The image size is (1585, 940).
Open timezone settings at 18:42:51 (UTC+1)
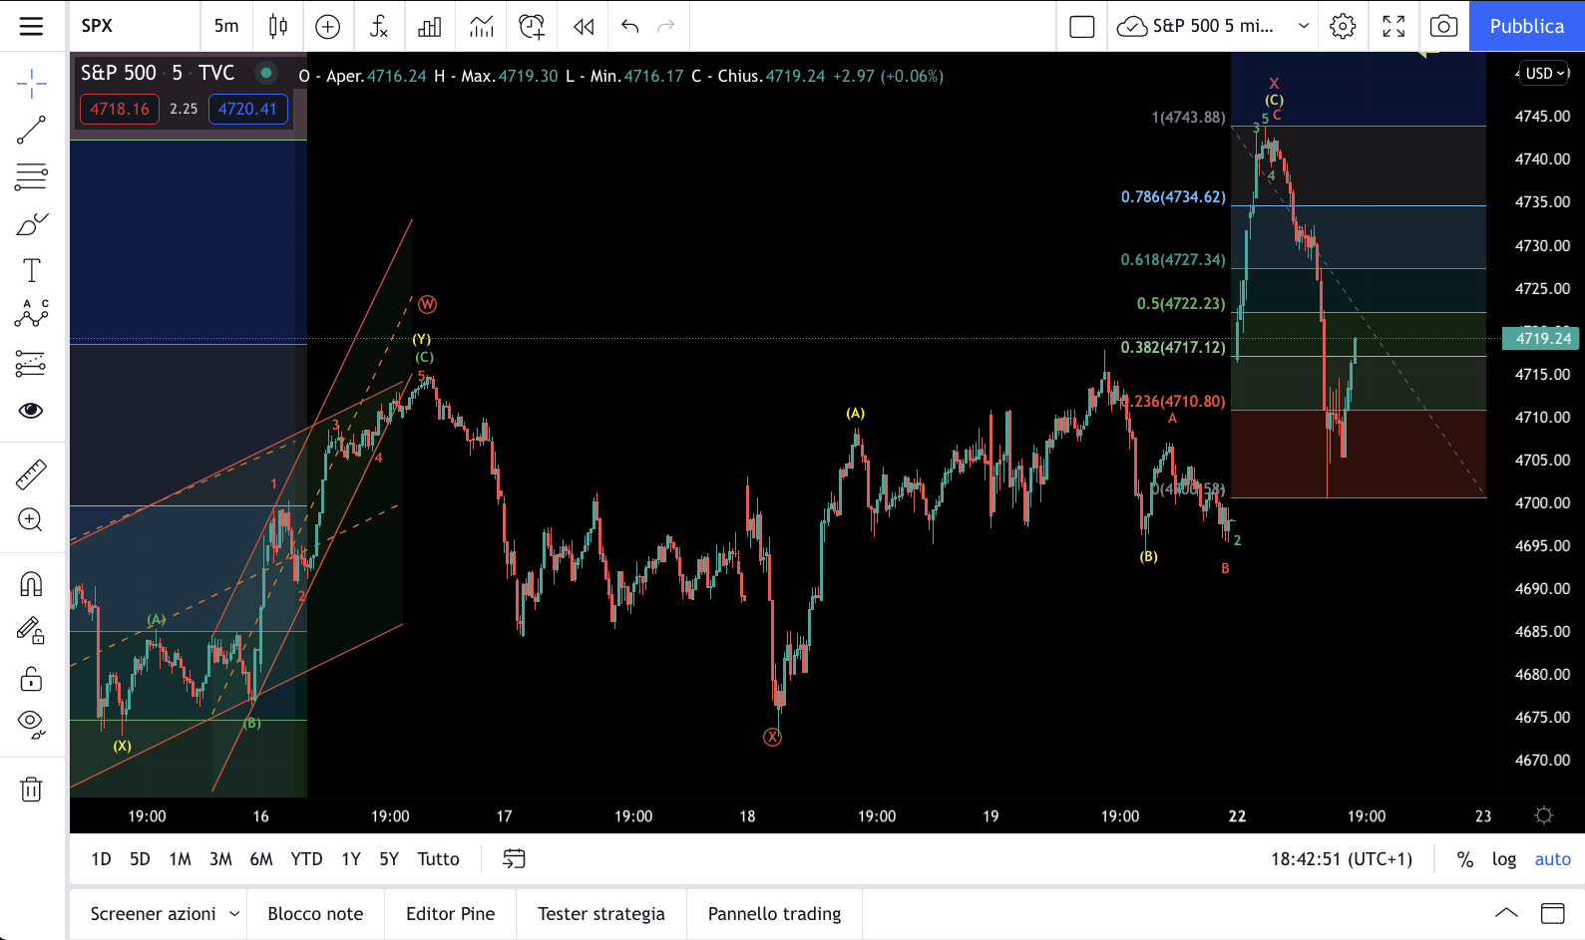pyautogui.click(x=1342, y=859)
